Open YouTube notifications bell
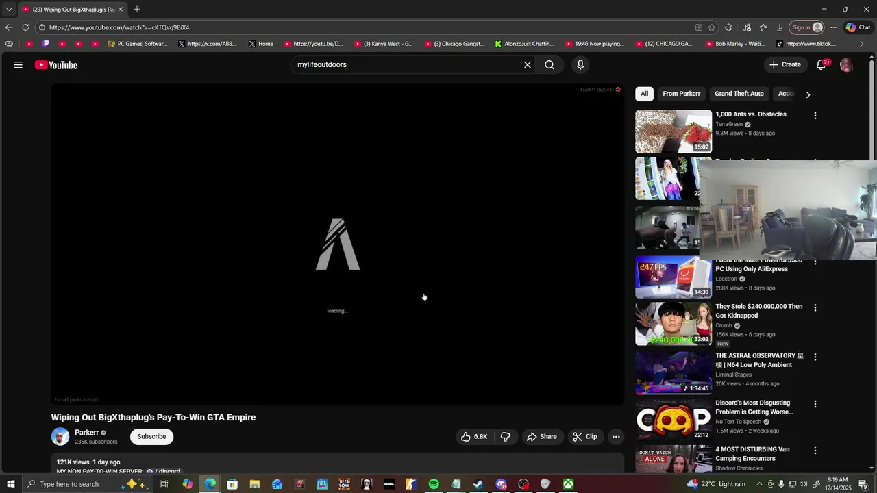The height and width of the screenshot is (493, 877). pos(822,65)
